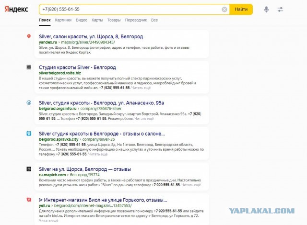This screenshot has width=307, height=225.
Task: Open the yandex.ru domain link in first result
Action: (48, 42)
